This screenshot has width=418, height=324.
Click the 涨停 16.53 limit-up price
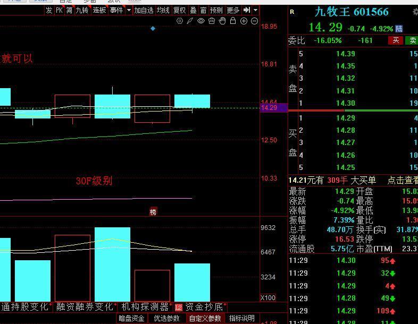pos(344,239)
